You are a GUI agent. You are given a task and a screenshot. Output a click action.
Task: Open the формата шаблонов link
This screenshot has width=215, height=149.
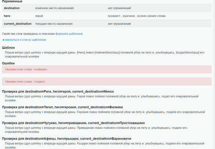[69, 34]
